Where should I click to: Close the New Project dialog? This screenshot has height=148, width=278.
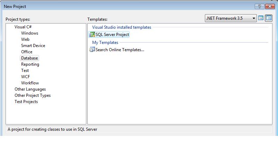270,7
